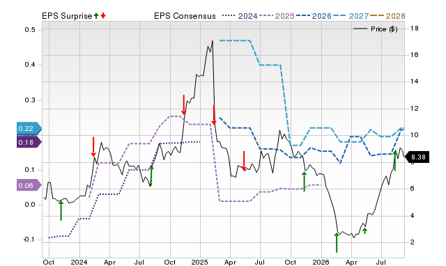The width and height of the screenshot is (446, 266).
Task: Click the 0.5 label on the EPS axis
Action: pyautogui.click(x=29, y=30)
